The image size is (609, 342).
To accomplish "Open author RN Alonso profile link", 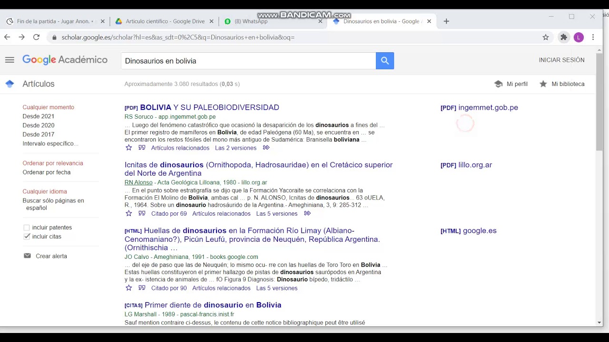I will [138, 182].
